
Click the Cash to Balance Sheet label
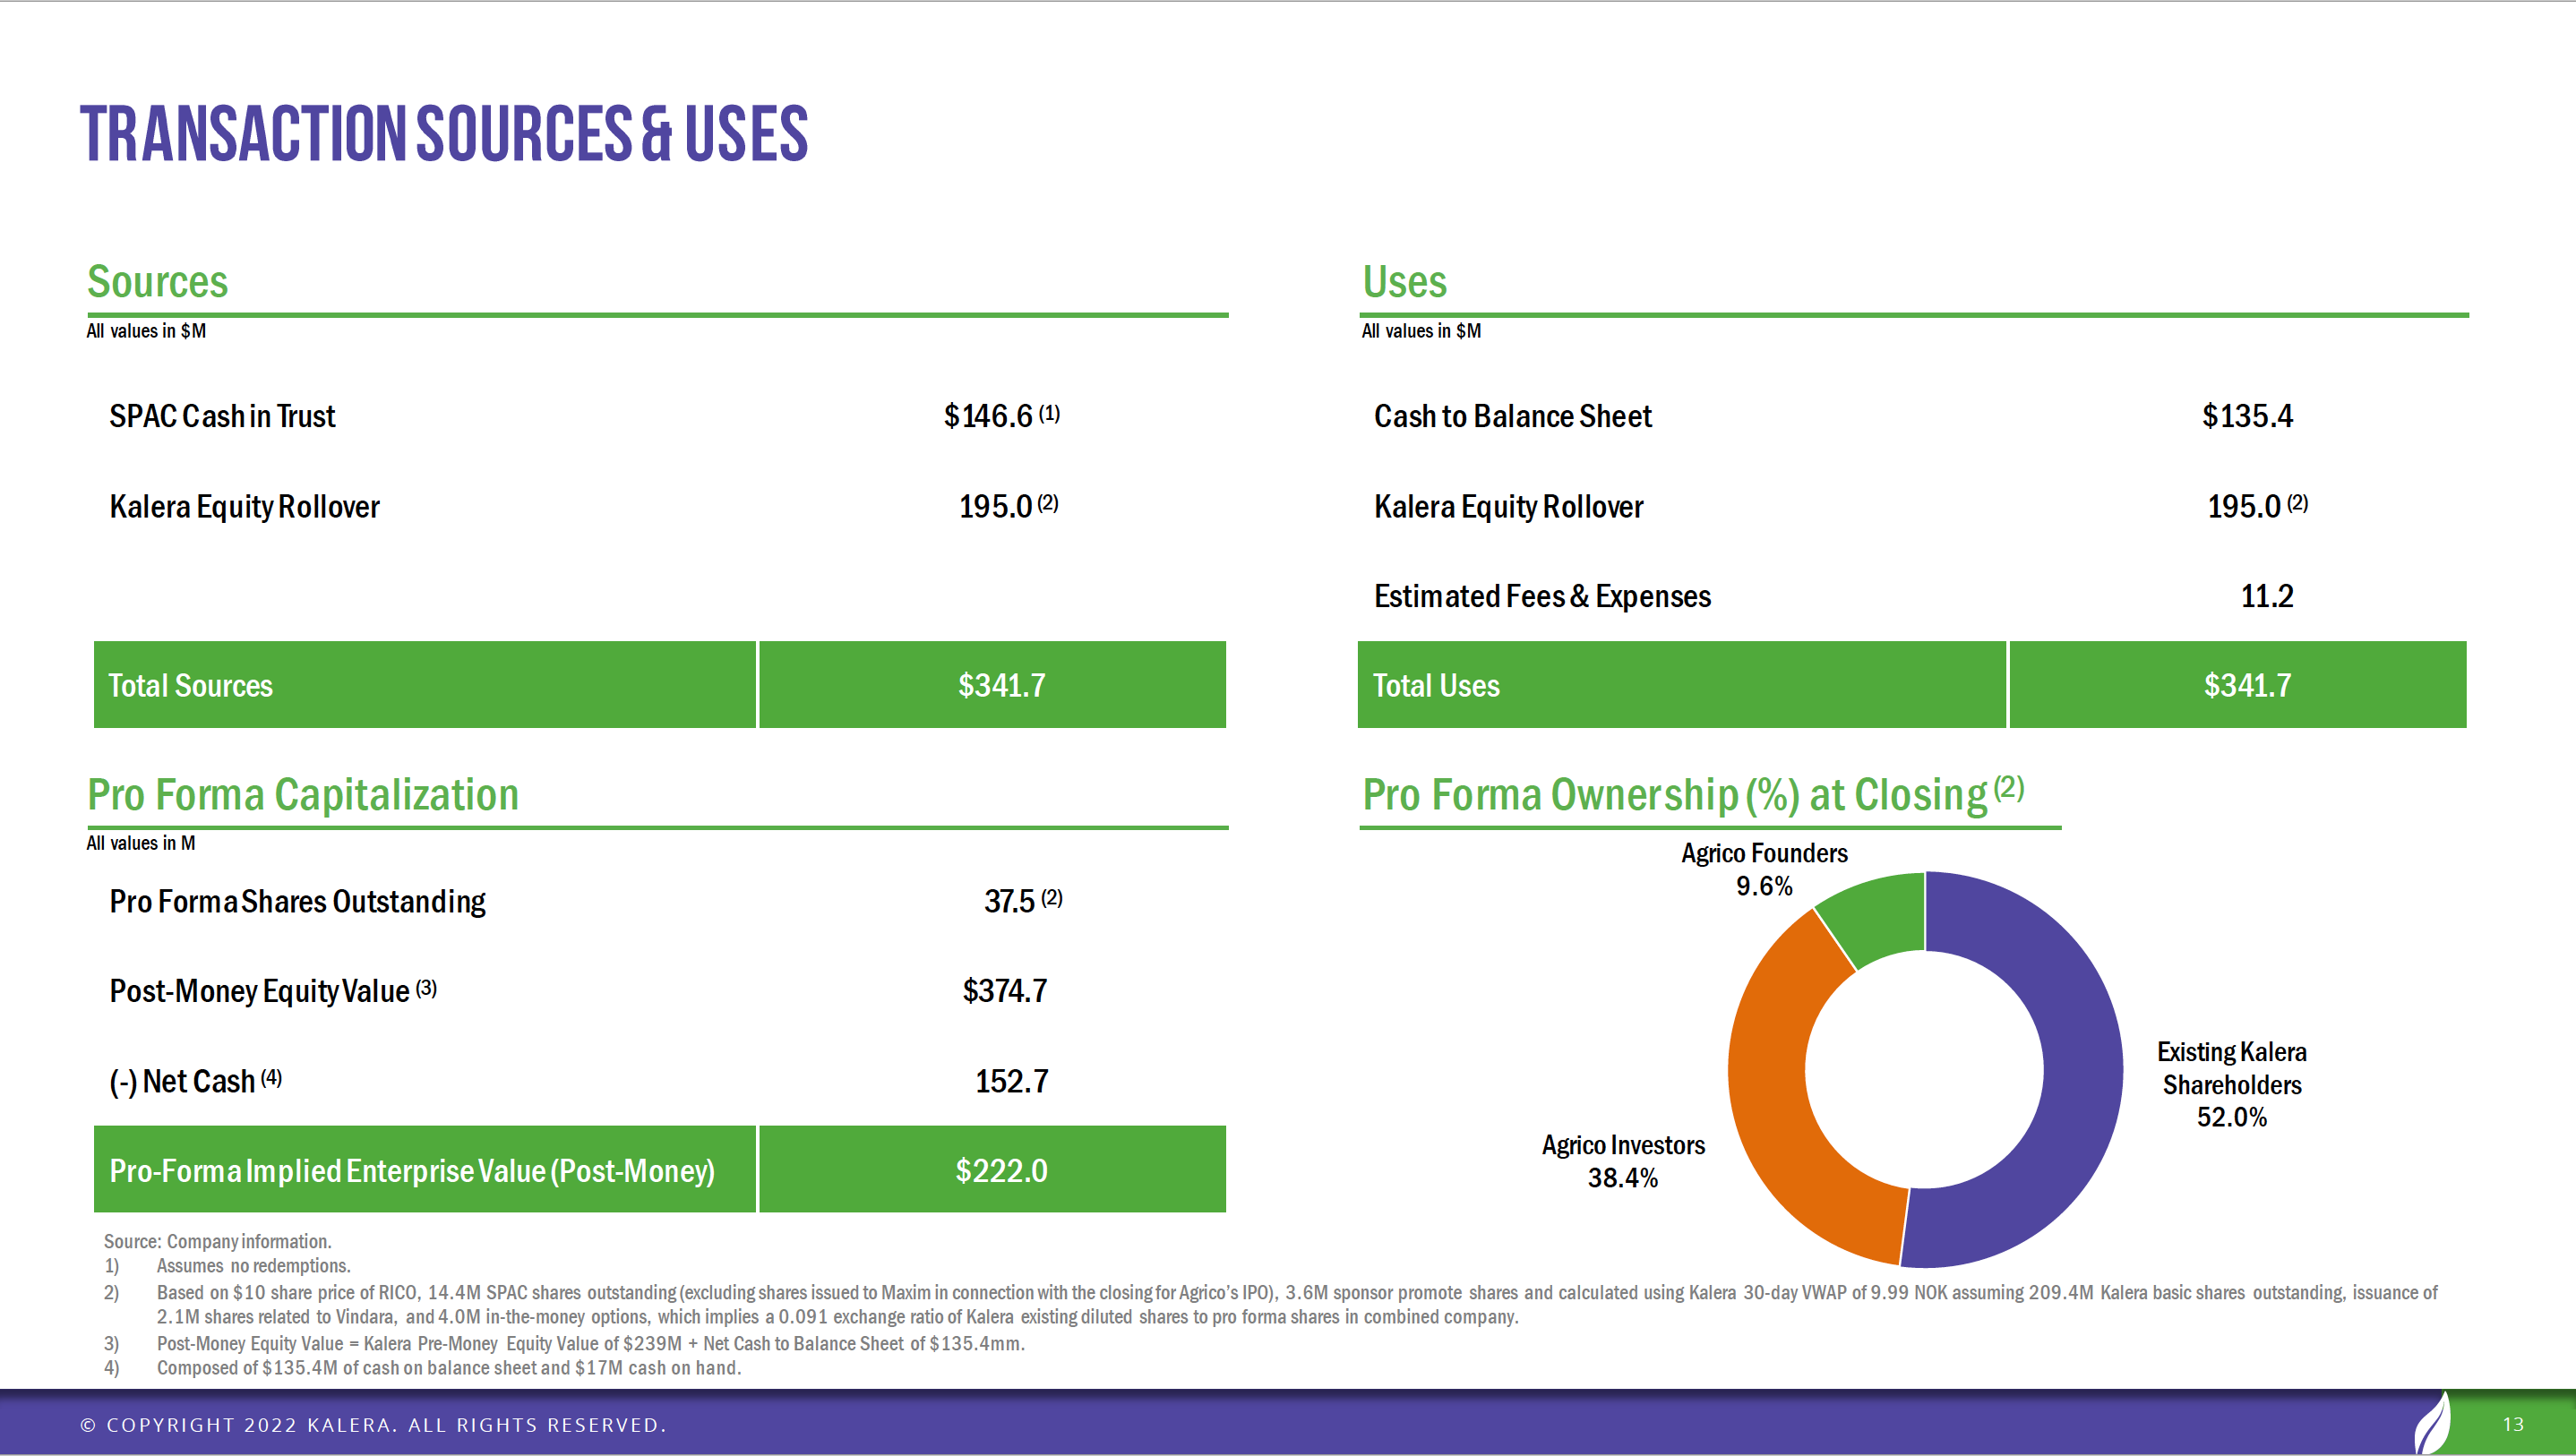[1512, 416]
